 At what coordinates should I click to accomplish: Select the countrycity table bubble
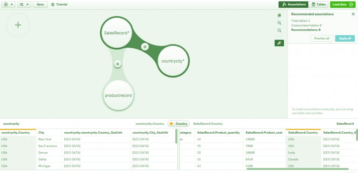pyautogui.click(x=173, y=61)
